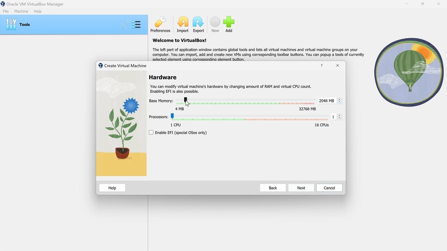Cancel the virtual machine creation
Screen dimensions: 447x251
point(329,187)
